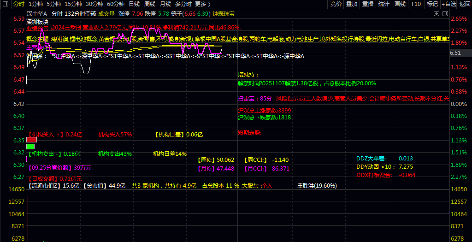This screenshot has width=472, height=242.
Task: Click the 概念主题 concept line
Action: coord(238,39)
